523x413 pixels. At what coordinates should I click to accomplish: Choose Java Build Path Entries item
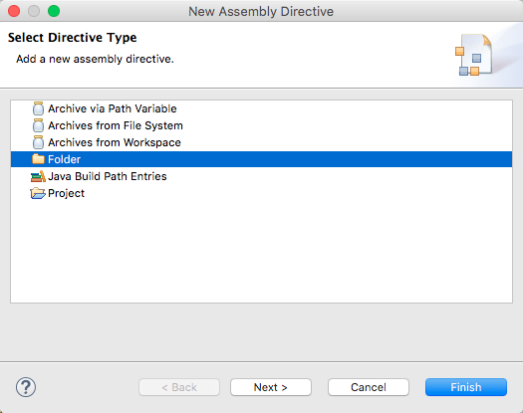pyautogui.click(x=107, y=176)
